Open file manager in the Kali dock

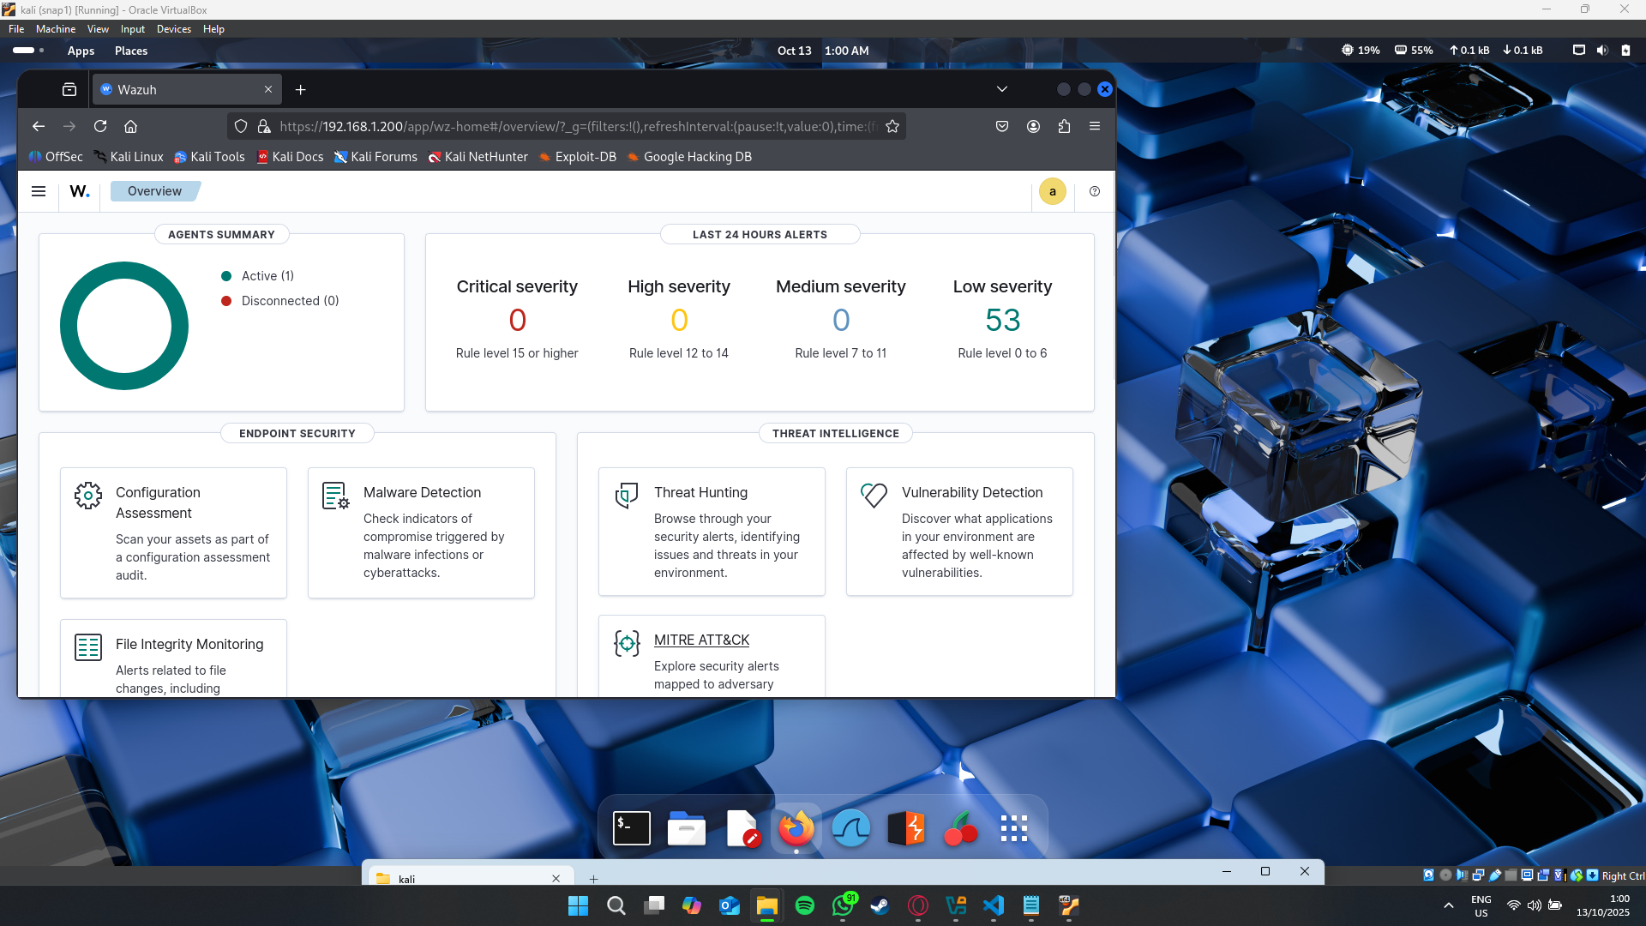(687, 828)
